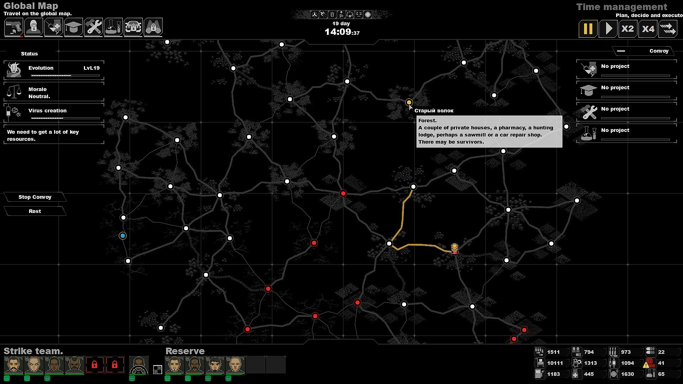Viewport: 683px width, 384px height.
Task: Open the hammer and wrench workshop icon
Action: (93, 27)
